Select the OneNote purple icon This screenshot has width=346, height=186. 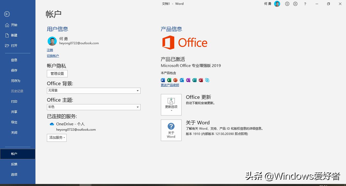click(x=188, y=80)
